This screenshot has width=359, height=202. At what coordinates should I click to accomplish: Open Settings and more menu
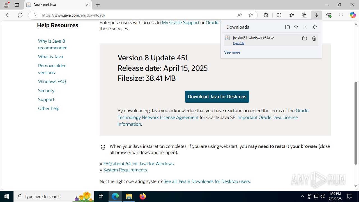[341, 15]
